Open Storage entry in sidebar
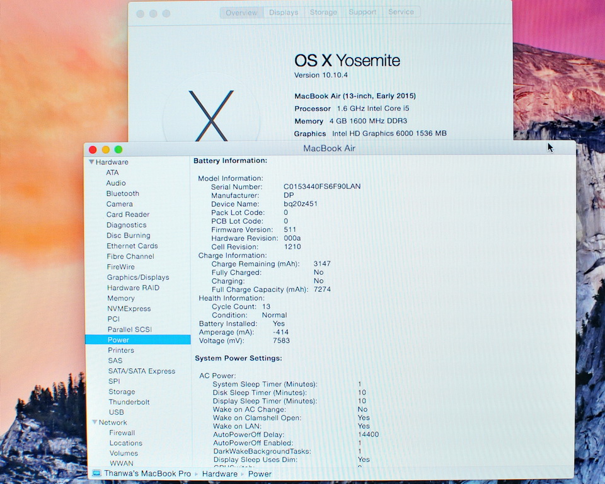Viewport: 605px width, 484px height. click(122, 392)
